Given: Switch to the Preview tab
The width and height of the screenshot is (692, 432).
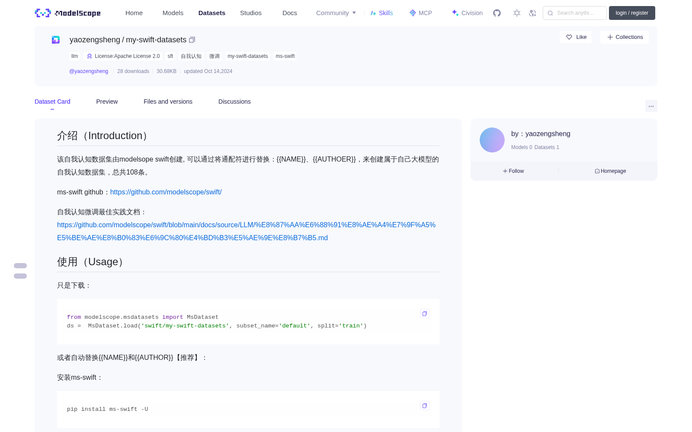Looking at the screenshot, I should click(107, 102).
